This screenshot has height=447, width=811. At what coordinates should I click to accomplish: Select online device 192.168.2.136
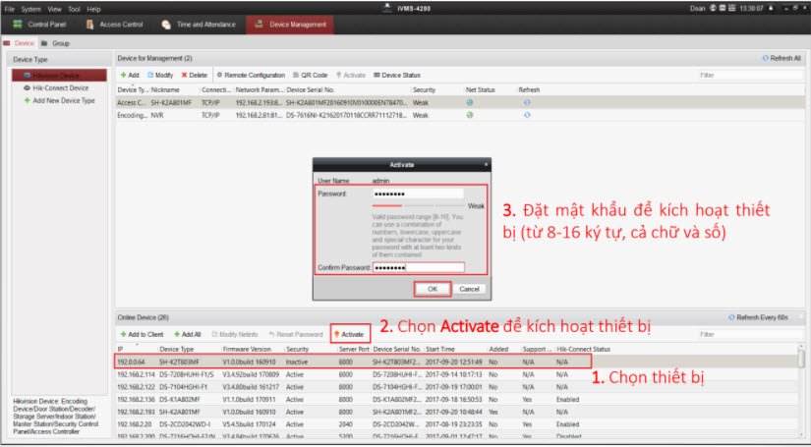(x=457, y=400)
